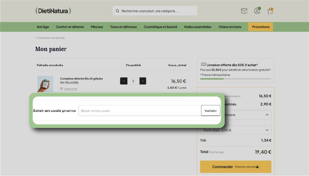The width and height of the screenshot is (309, 176).
Task: Click the Réf RELAXEB6 reference text
Action: coord(69,82)
